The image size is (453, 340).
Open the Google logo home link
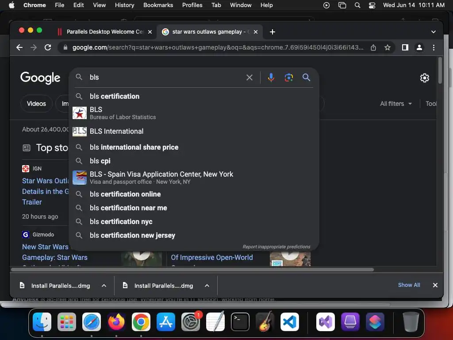click(x=40, y=77)
